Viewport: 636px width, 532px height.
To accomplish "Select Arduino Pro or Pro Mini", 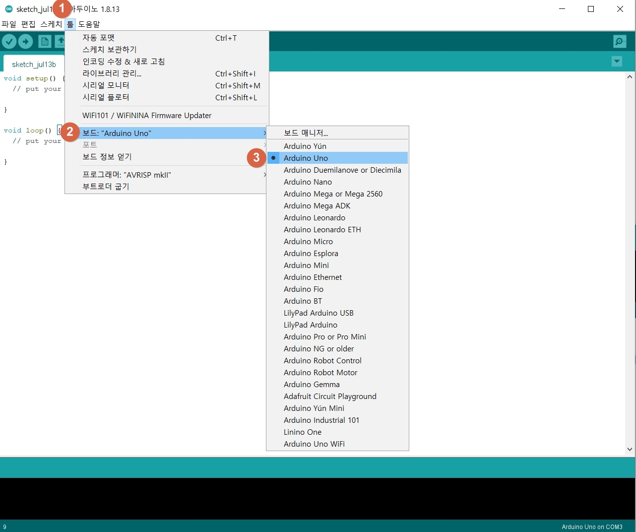I will point(337,336).
